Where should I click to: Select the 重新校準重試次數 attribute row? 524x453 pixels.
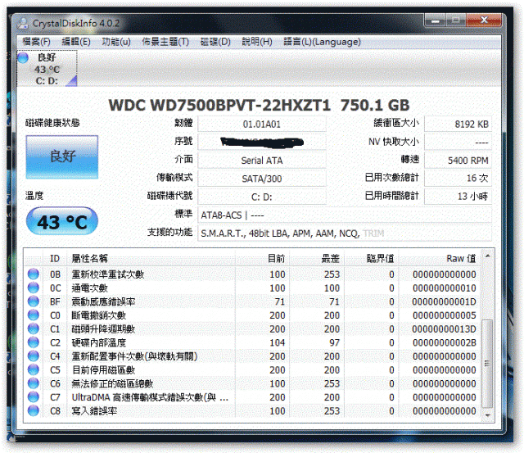pyautogui.click(x=252, y=274)
